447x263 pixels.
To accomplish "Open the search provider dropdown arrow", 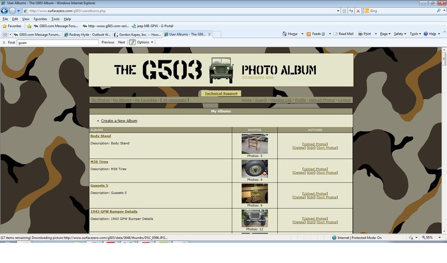I will click(444, 10).
